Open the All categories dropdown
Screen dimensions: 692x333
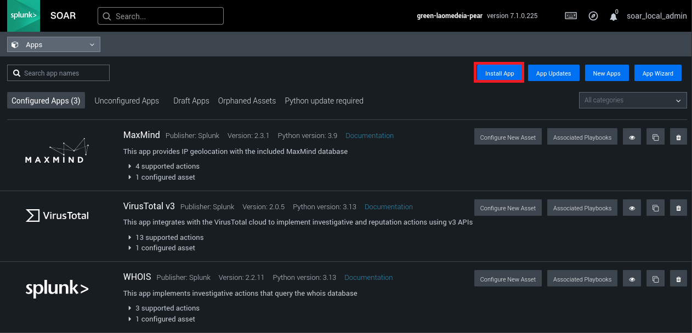[x=633, y=100]
